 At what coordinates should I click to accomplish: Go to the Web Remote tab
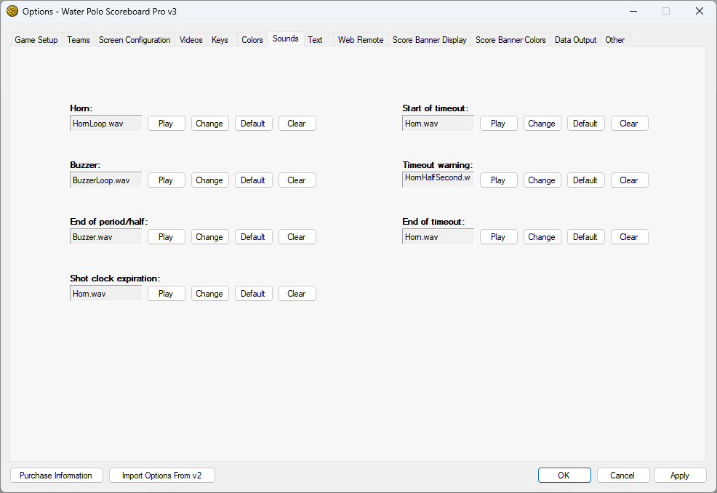click(361, 40)
